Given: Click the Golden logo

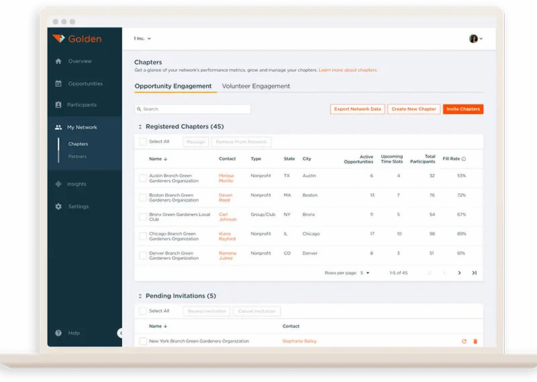Looking at the screenshot, I should click(x=77, y=39).
